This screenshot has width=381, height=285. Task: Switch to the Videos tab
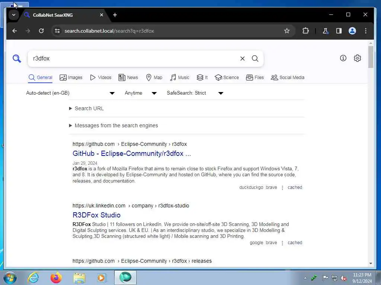(100, 78)
